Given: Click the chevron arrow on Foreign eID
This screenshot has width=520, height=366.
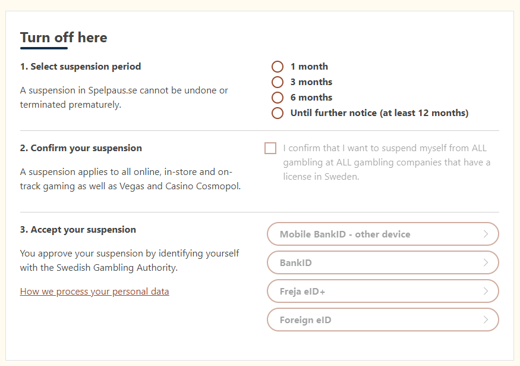Looking at the screenshot, I should (486, 320).
